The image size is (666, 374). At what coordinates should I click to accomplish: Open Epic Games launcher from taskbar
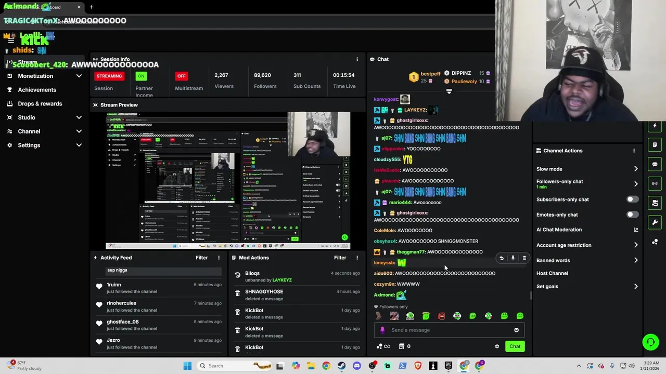pos(449,366)
